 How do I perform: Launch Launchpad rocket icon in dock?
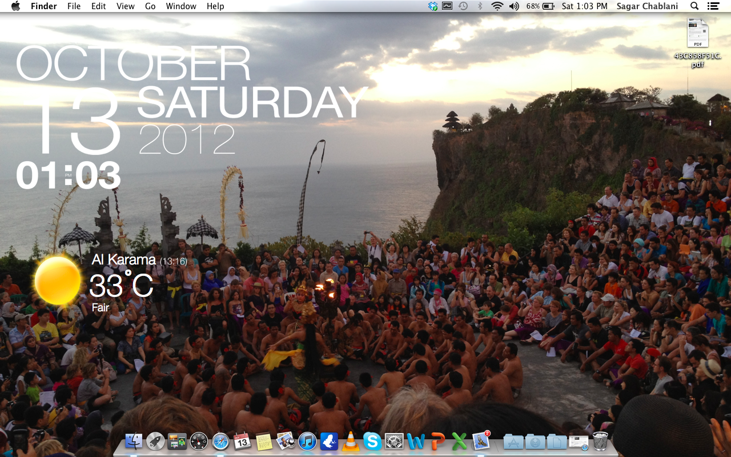point(155,441)
